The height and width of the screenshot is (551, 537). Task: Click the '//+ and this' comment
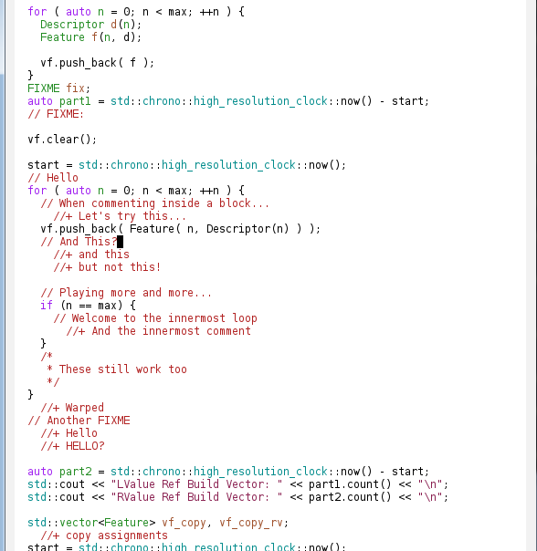point(91,255)
